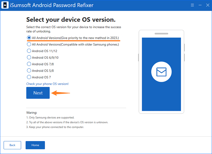
Task: Select the Android OS 11/12 option
Action: coord(29,51)
